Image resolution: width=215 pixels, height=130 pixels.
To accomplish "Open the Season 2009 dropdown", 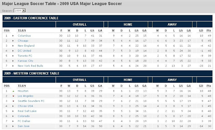I will [19, 10].
